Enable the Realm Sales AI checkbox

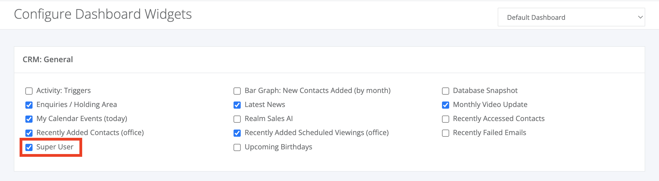click(237, 119)
